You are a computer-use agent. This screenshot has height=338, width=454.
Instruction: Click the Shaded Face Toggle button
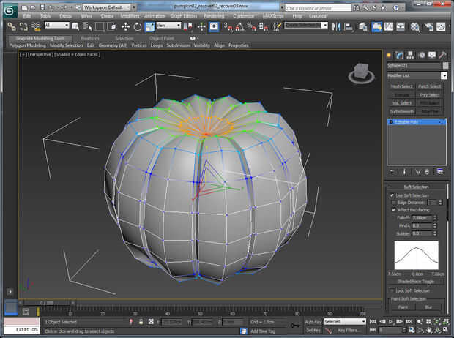click(x=415, y=281)
